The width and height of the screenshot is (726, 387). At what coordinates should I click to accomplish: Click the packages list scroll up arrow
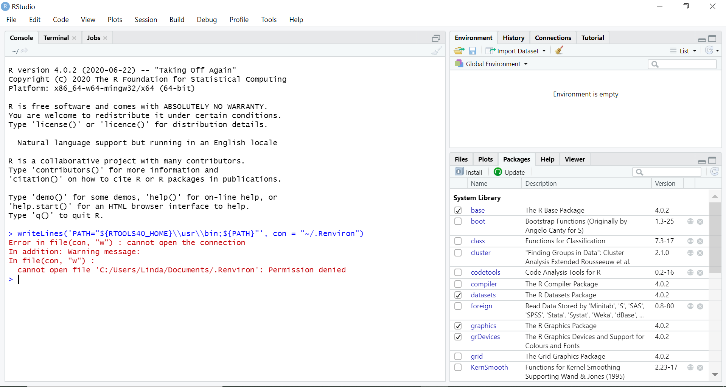point(715,196)
